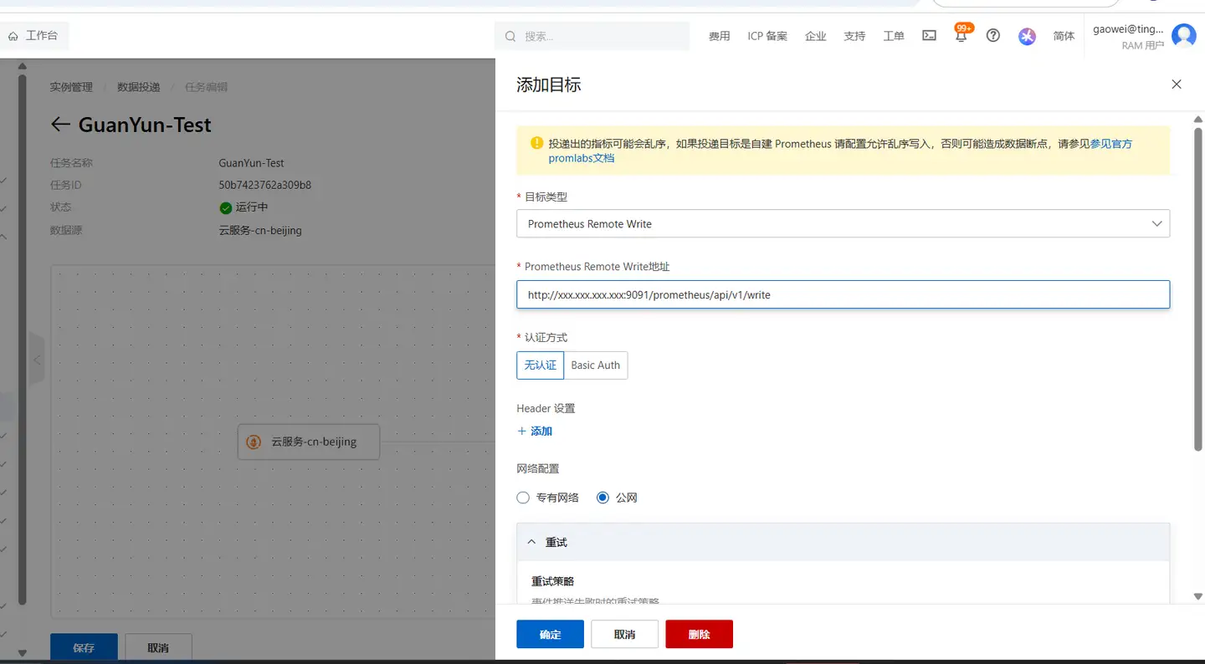Click the plus icon to add Header
1205x664 pixels.
pos(522,432)
